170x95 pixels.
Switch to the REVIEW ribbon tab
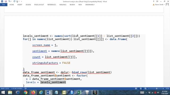[x=72, y=5]
